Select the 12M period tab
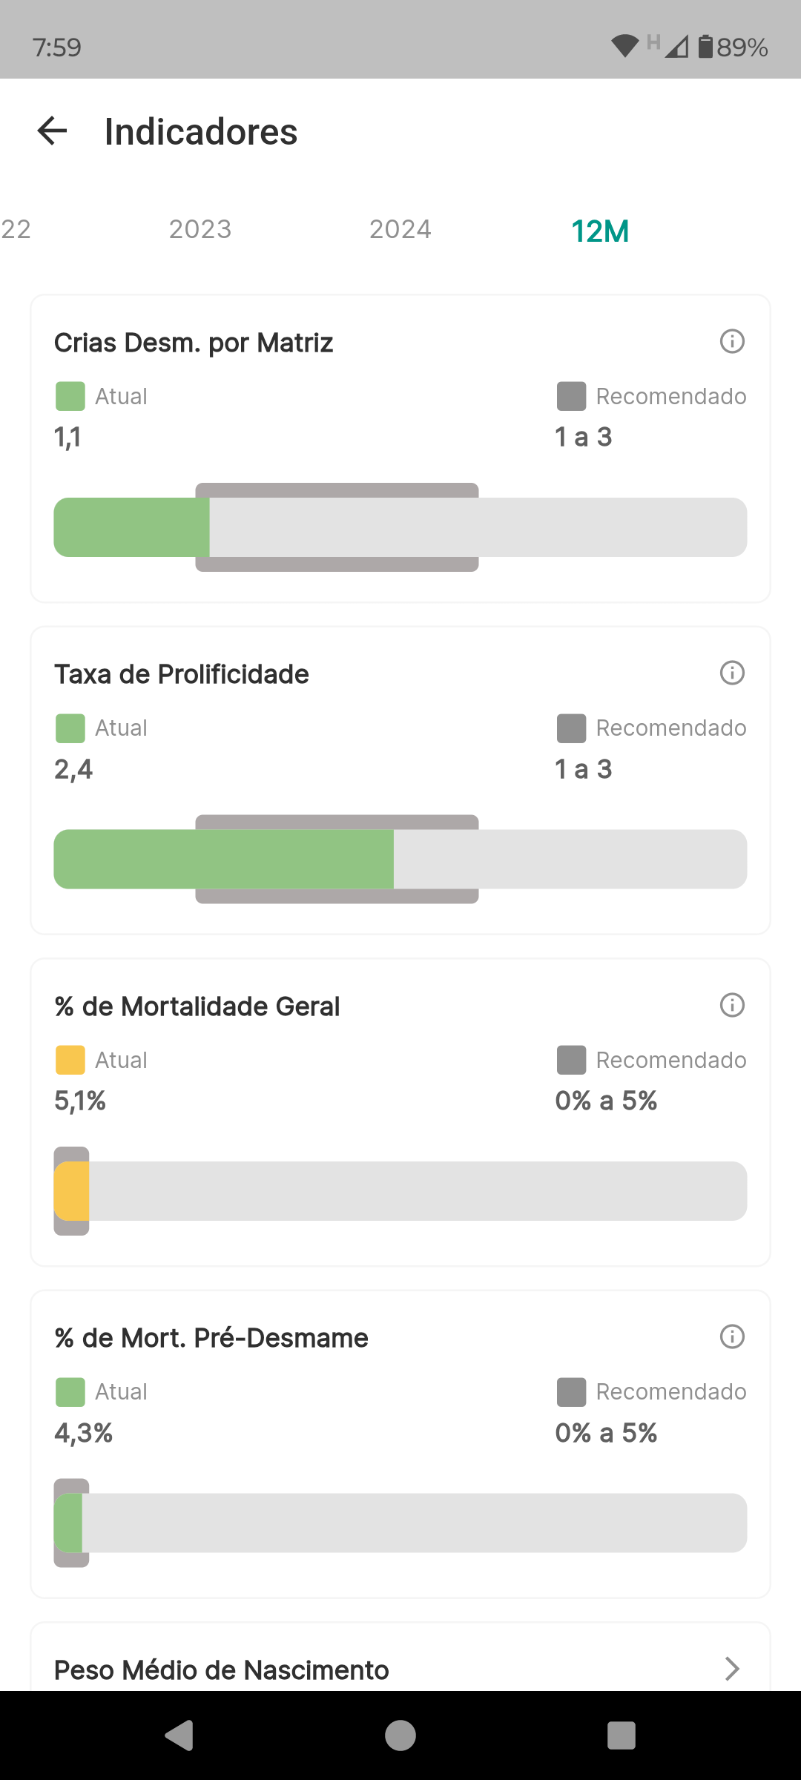This screenshot has height=1780, width=801. click(600, 231)
